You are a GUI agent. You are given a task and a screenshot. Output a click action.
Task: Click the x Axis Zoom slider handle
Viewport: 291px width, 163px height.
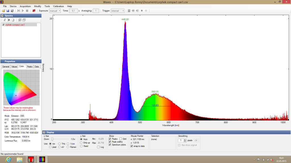pyautogui.click(x=52, y=139)
